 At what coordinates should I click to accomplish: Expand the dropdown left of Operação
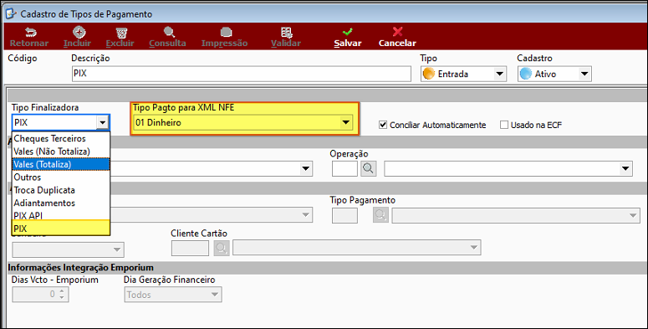306,168
